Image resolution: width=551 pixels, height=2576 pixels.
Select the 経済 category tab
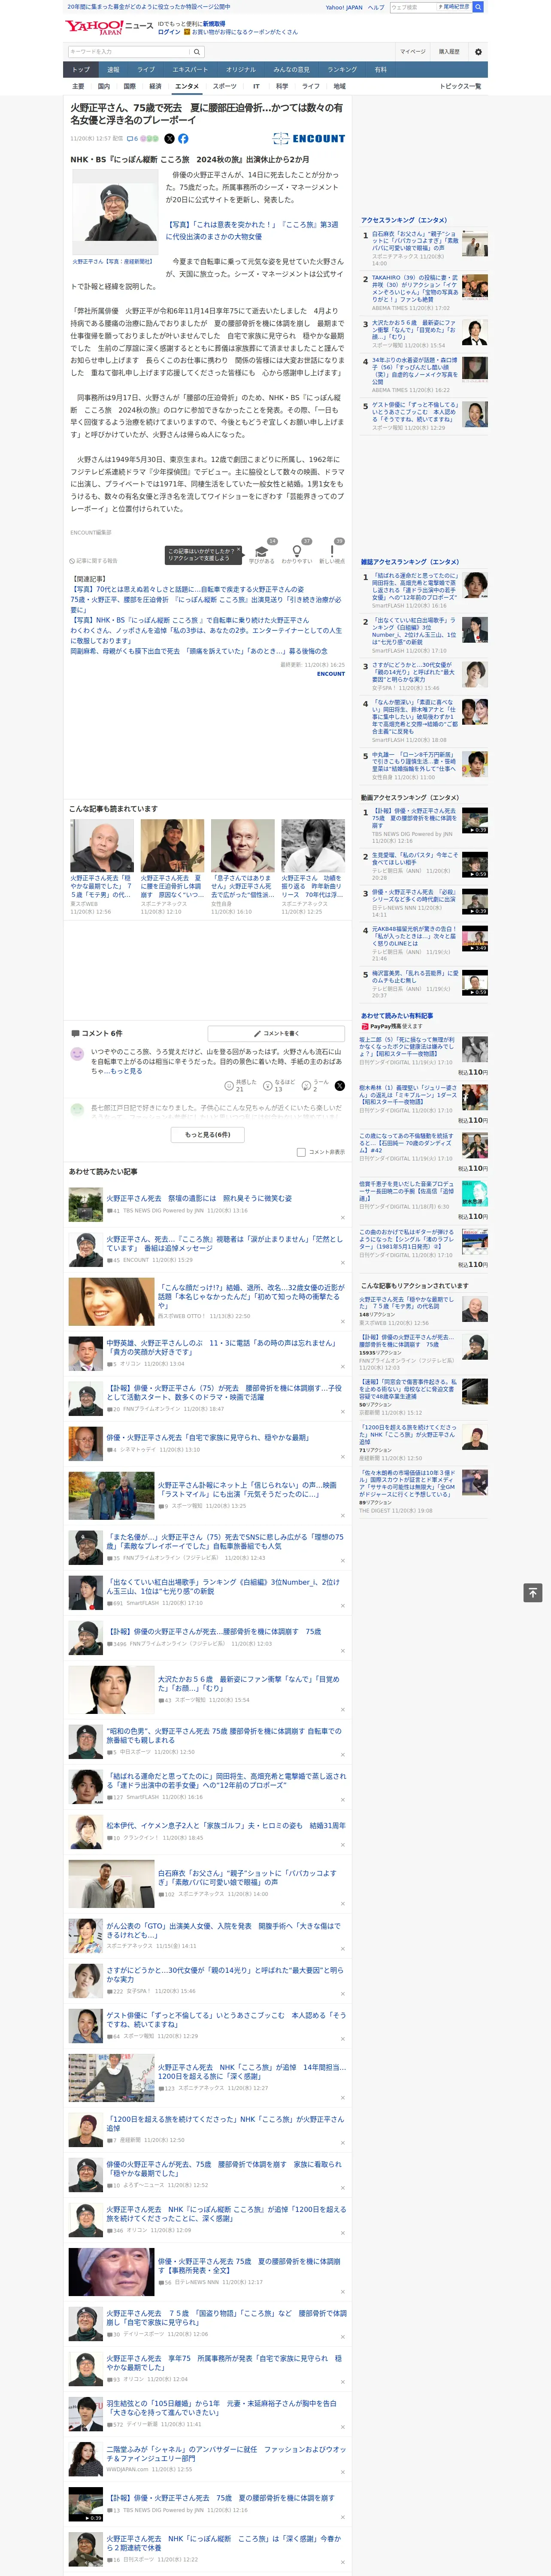pos(155,87)
